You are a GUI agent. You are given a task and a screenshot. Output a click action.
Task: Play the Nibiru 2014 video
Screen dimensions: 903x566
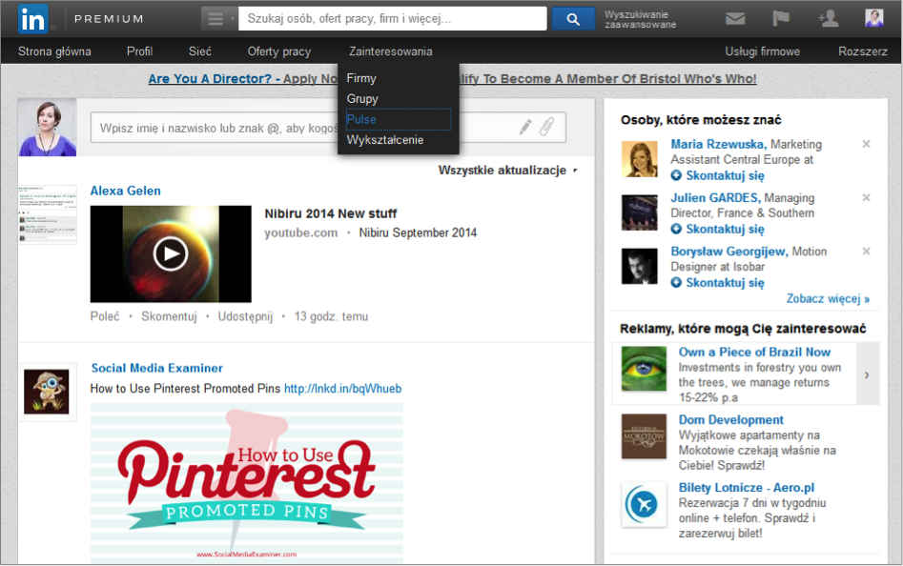pos(171,253)
